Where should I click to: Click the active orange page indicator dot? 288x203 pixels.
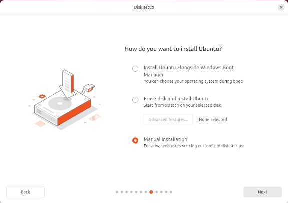click(x=151, y=192)
